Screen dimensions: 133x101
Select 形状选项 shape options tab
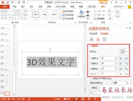click(93, 34)
